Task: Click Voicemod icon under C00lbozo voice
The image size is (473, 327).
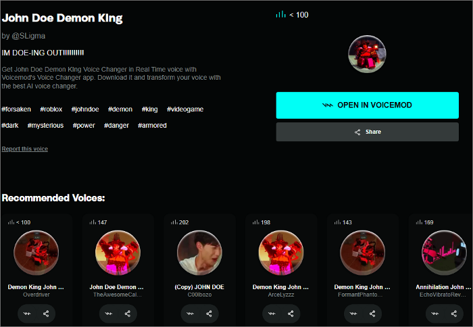Action: [190, 313]
